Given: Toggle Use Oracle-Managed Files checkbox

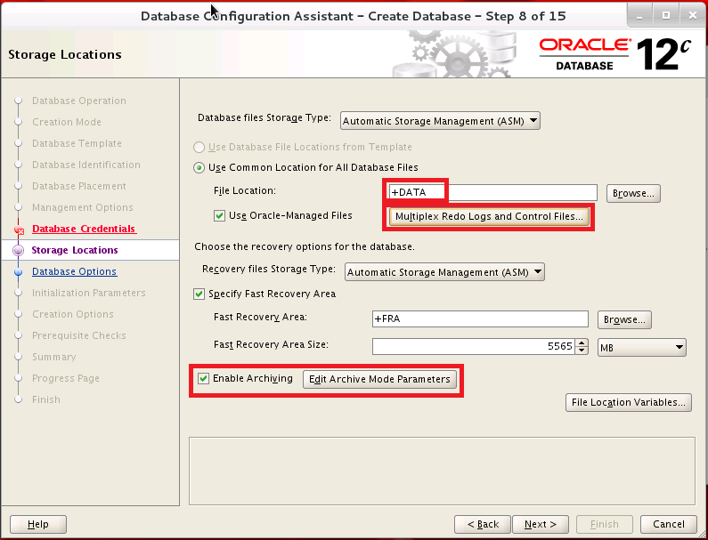Looking at the screenshot, I should [x=219, y=215].
